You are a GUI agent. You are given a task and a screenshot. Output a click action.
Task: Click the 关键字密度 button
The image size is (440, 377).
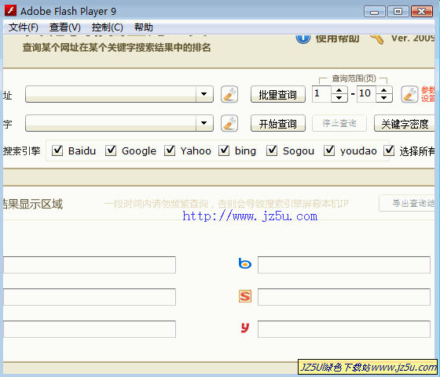tap(405, 123)
